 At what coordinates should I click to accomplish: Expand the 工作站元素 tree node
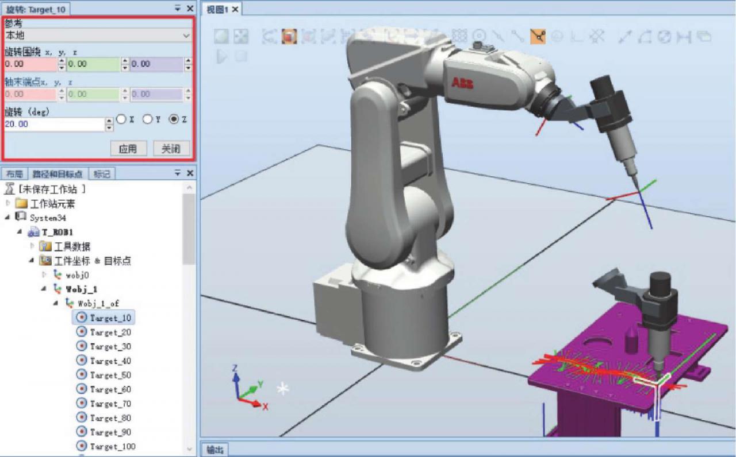(8, 203)
